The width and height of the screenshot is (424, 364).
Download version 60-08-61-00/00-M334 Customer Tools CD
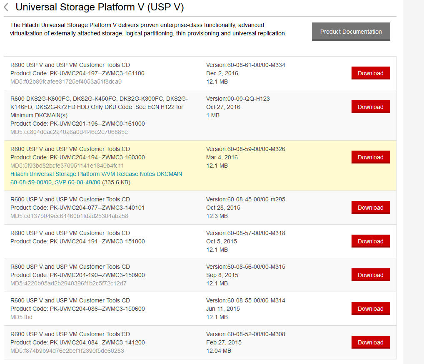tap(370, 73)
